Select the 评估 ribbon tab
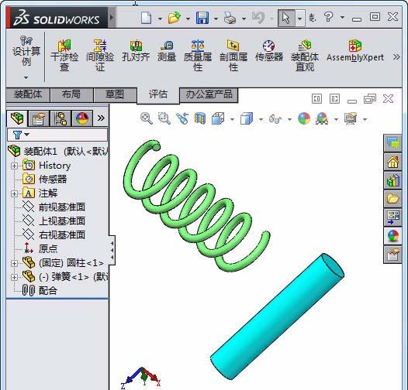The image size is (408, 390). click(158, 94)
